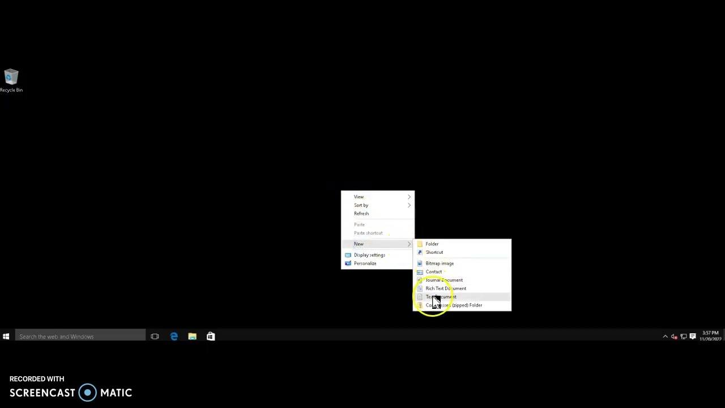This screenshot has width=725, height=408.
Task: Open the Recycle Bin desktop icon
Action: pos(11,80)
